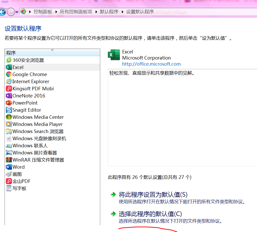Expand arrow before 控制面板 in address bar
257x232 pixels.
(30, 12)
